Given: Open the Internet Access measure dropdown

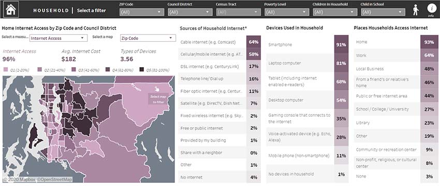Looking at the screenshot, I should tap(58, 38).
